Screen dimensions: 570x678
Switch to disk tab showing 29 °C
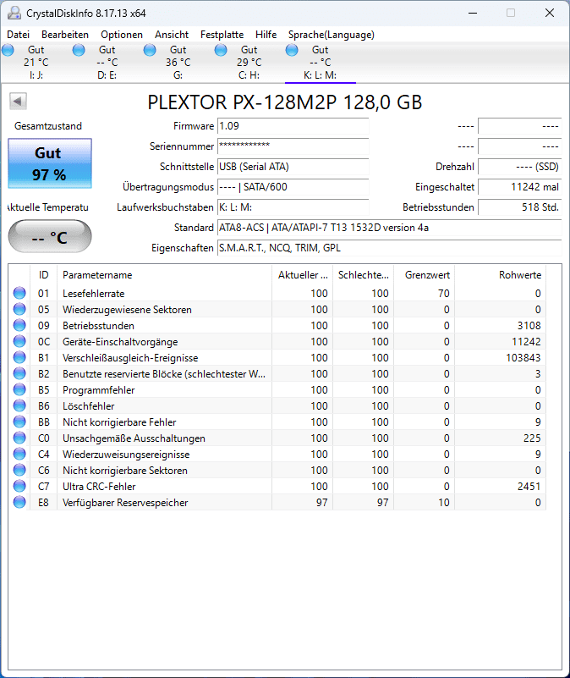249,63
